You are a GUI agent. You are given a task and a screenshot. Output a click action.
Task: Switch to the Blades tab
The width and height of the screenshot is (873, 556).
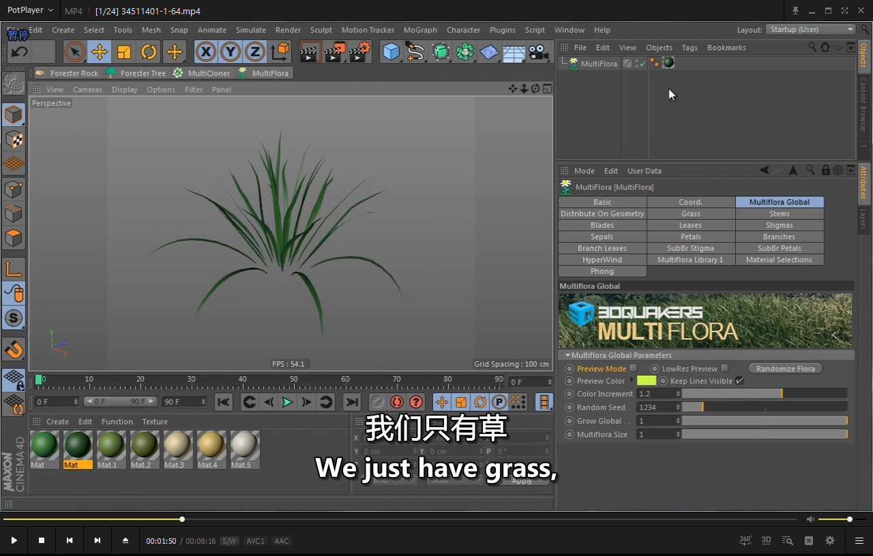(x=602, y=225)
